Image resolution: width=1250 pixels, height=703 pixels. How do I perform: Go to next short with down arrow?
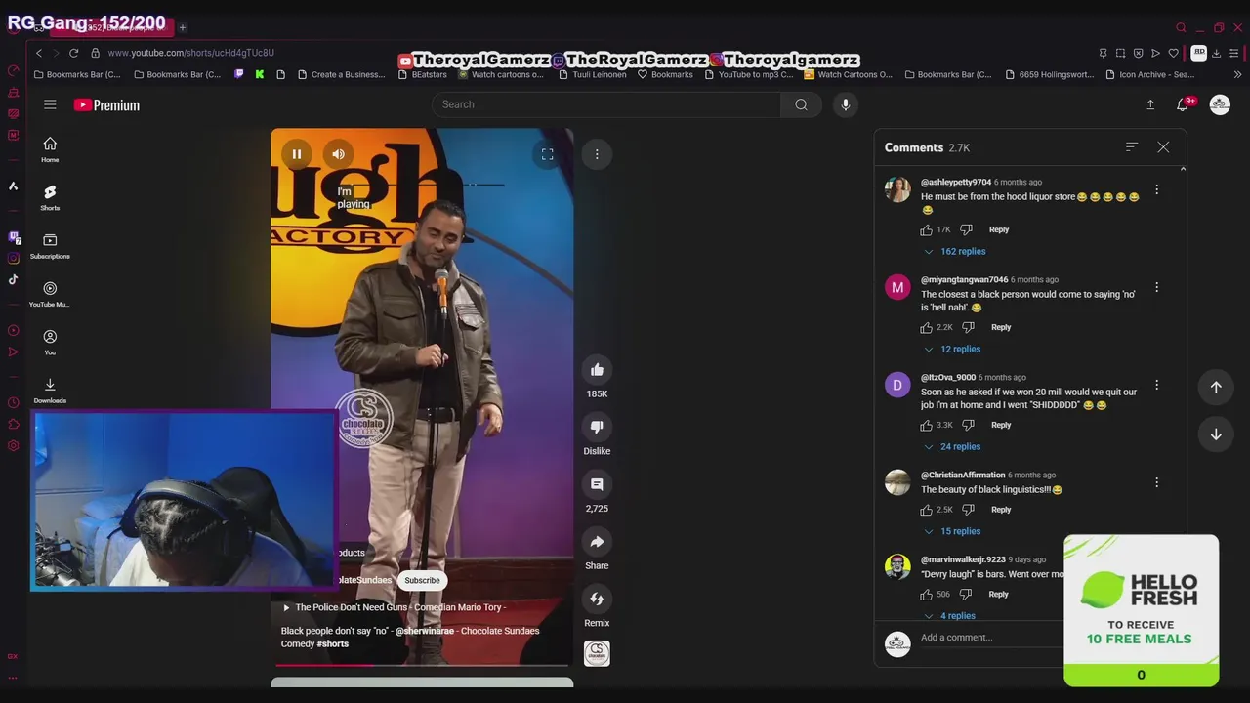pos(1216,434)
